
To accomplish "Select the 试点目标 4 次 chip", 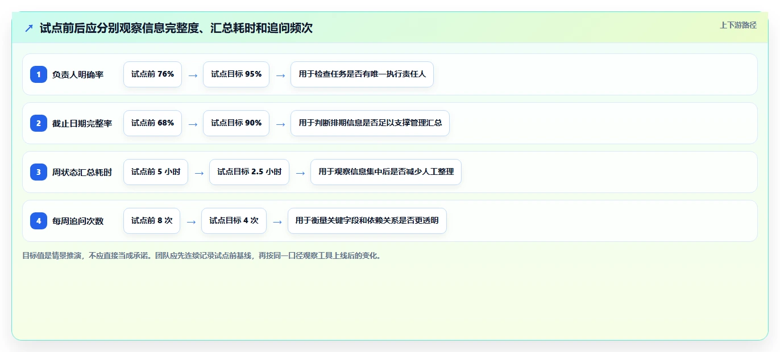I will 234,221.
